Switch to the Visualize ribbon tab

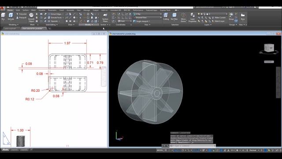click(42, 10)
